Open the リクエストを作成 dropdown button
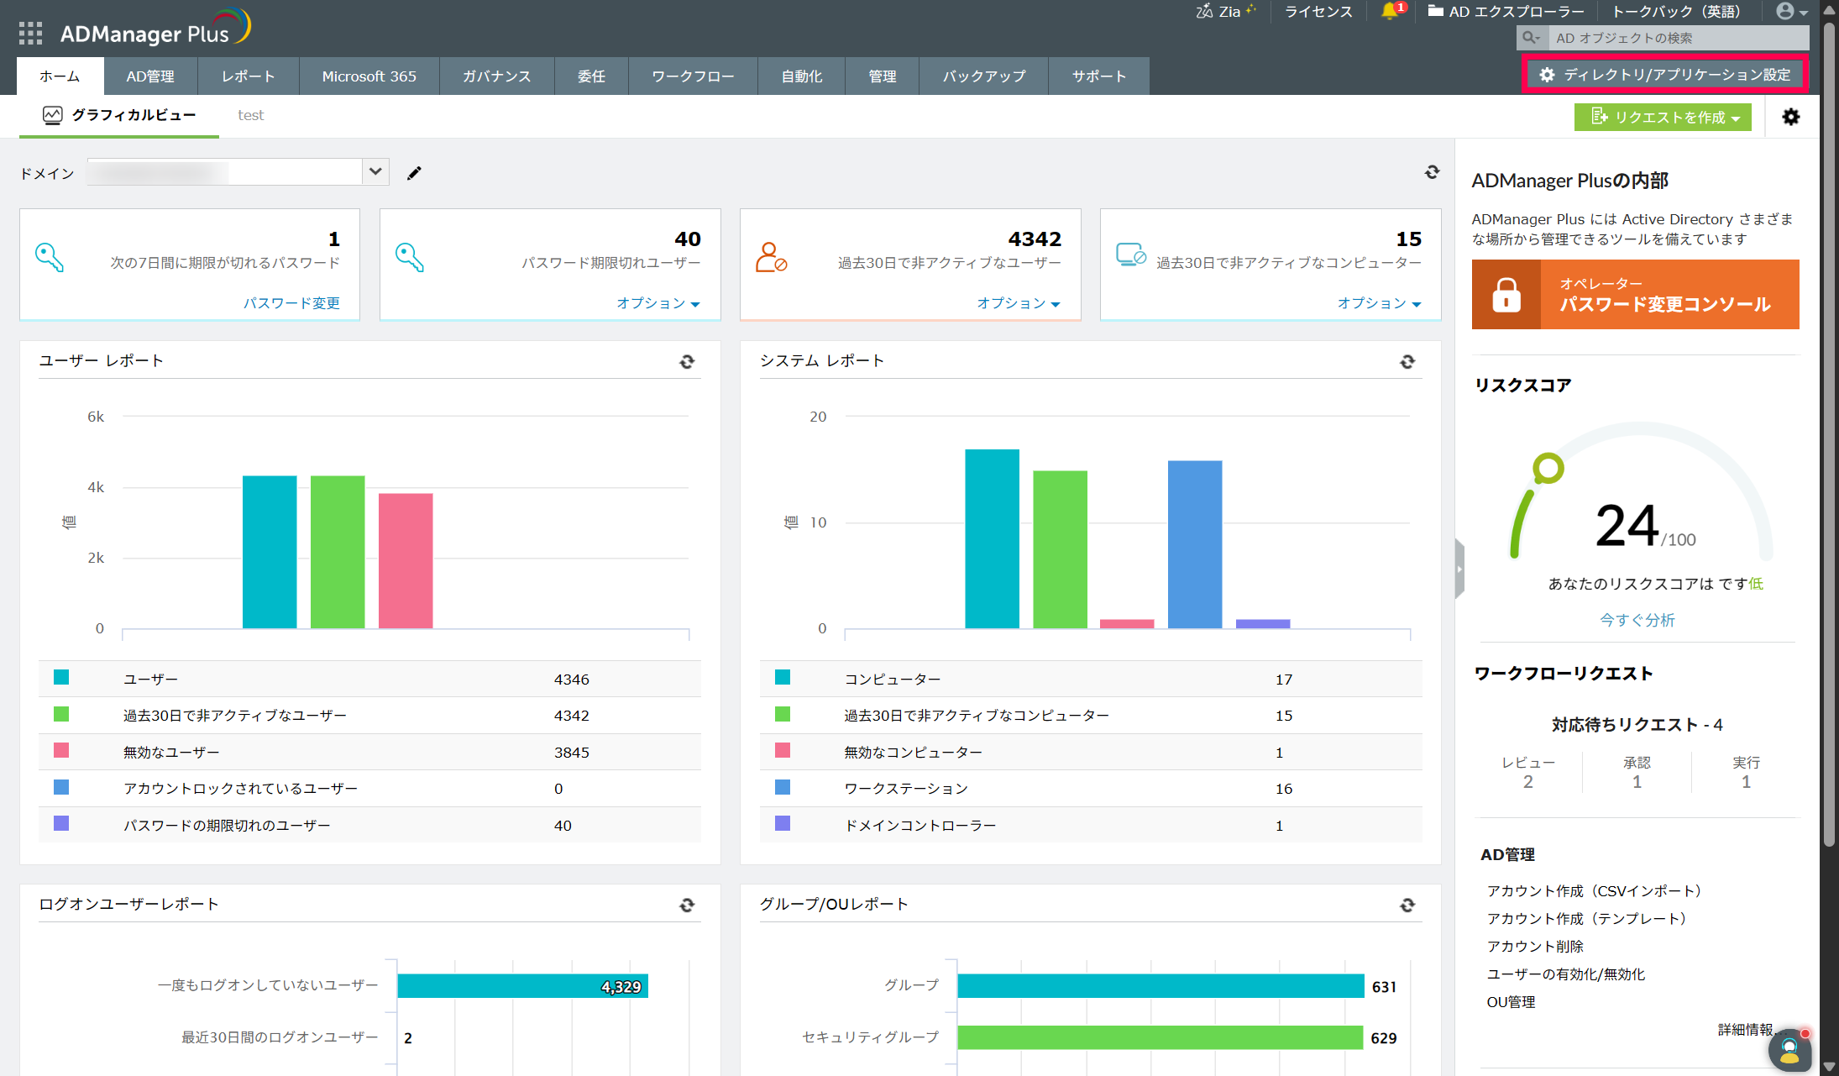This screenshot has width=1839, height=1076. pyautogui.click(x=1662, y=118)
